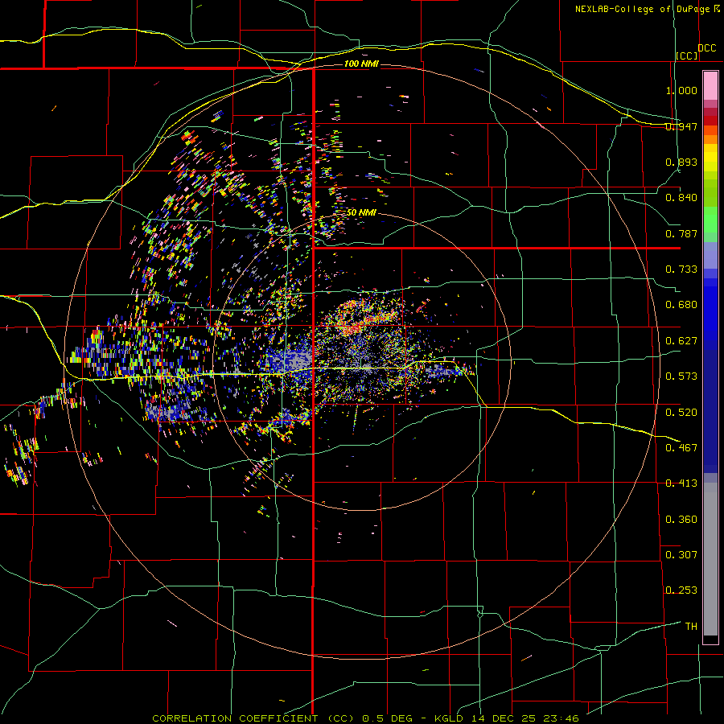Click the 0.253 scale value

tap(681, 590)
